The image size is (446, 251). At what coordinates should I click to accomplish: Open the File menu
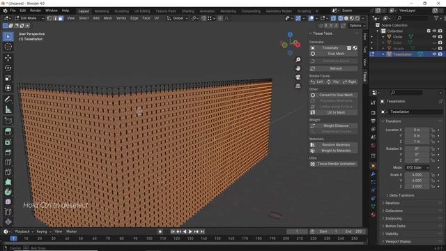(13, 10)
